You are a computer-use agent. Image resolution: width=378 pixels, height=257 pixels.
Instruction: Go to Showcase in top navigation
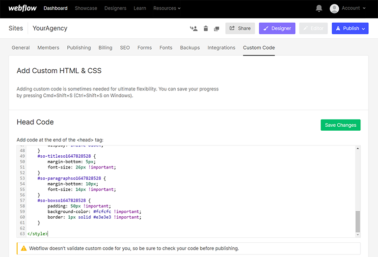86,8
